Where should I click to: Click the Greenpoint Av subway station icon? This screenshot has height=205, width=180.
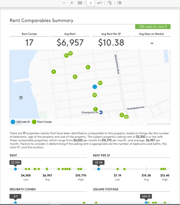click(101, 112)
